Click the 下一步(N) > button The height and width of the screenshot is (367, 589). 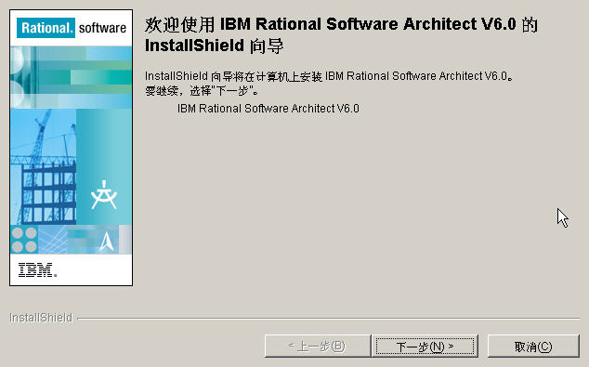(425, 346)
